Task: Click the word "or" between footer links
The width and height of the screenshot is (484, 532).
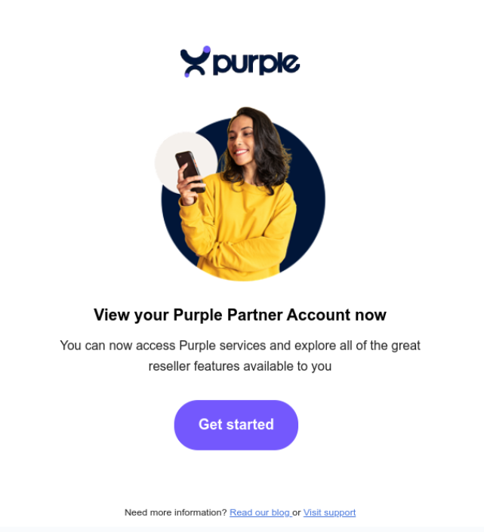Action: click(297, 512)
